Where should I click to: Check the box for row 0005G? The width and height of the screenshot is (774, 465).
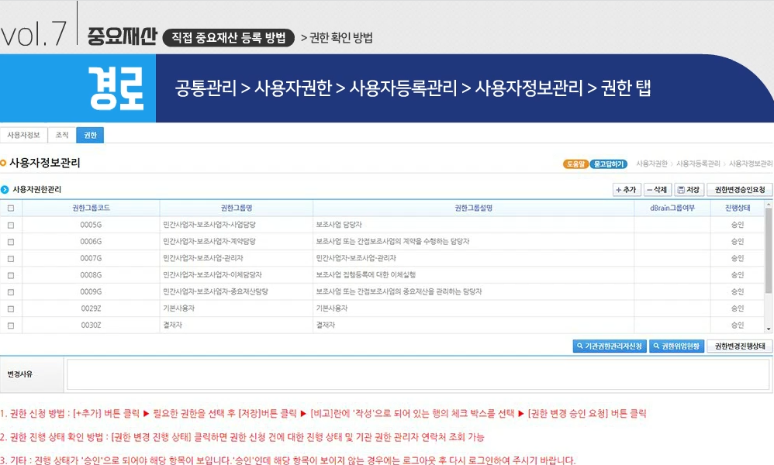pyautogui.click(x=11, y=225)
